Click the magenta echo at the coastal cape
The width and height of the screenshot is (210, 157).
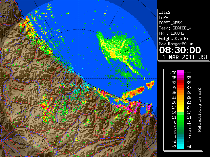point(149,108)
